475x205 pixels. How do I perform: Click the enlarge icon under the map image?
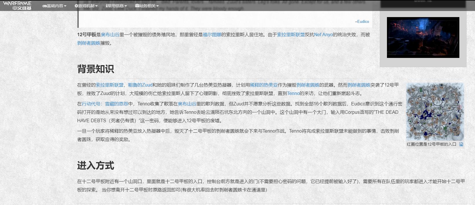[461, 144]
